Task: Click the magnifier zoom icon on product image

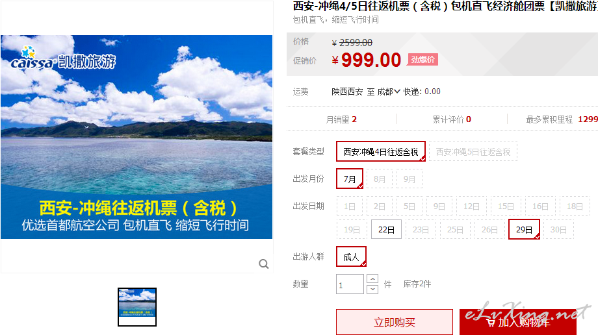Action: tap(263, 264)
